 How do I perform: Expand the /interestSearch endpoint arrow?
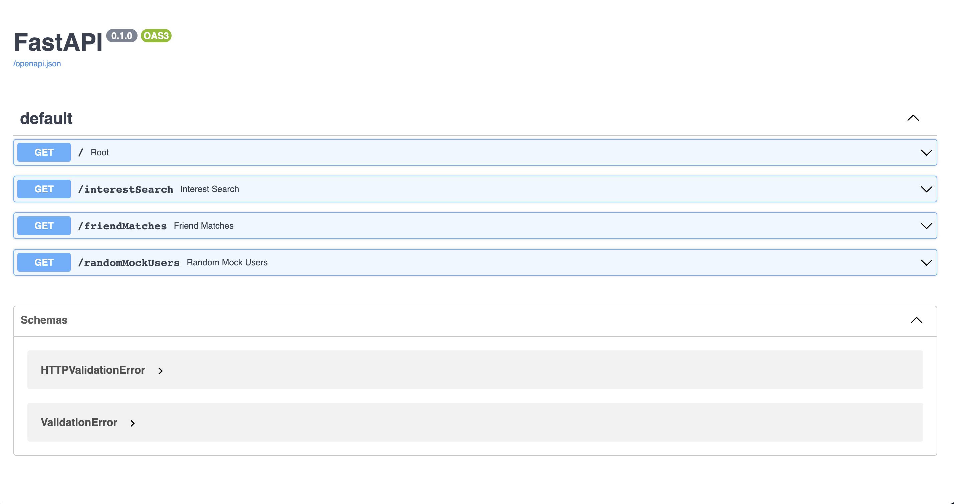pos(926,189)
